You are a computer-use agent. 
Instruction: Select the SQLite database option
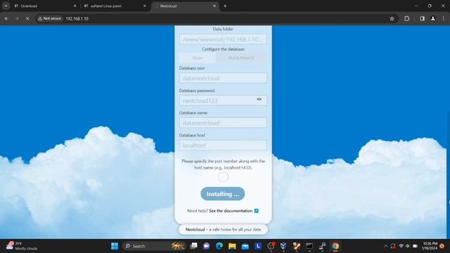[197, 58]
